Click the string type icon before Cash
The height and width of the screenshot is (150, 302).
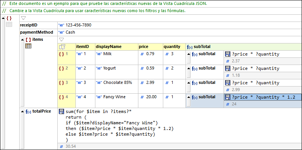pyautogui.click(x=61, y=32)
